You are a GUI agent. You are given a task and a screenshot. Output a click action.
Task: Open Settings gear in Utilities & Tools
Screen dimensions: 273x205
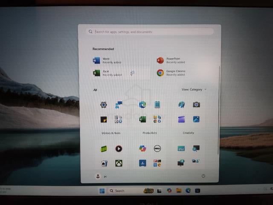tap(104, 105)
